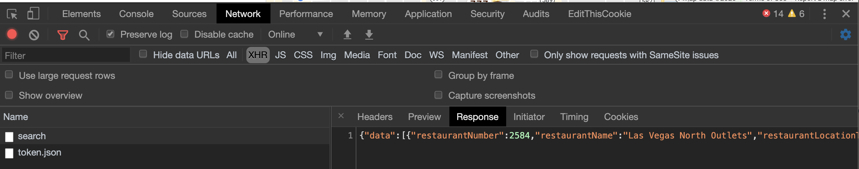Open the Online throttling dropdown

coord(295,34)
